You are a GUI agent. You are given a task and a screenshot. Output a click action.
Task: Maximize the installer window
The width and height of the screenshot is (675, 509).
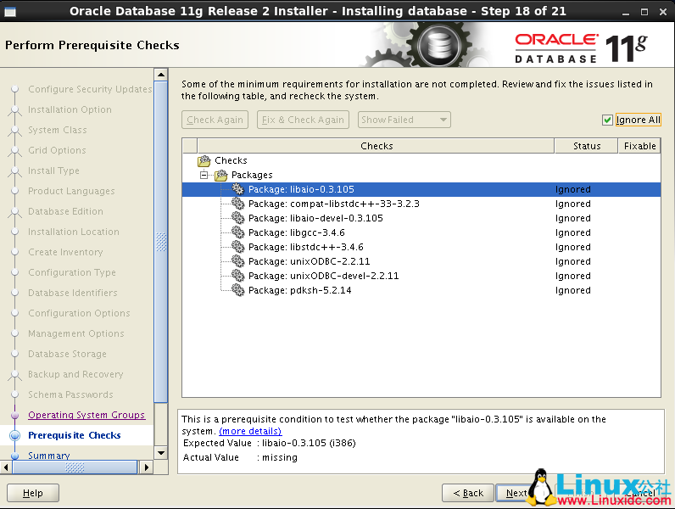point(644,12)
